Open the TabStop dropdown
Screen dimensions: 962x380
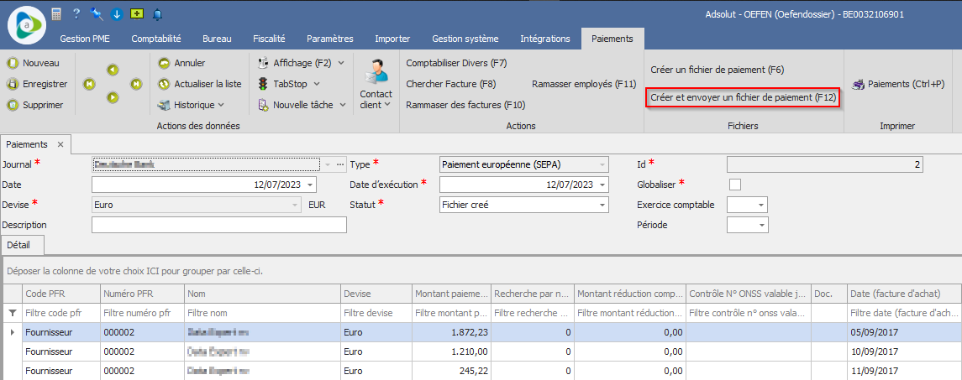click(x=318, y=84)
